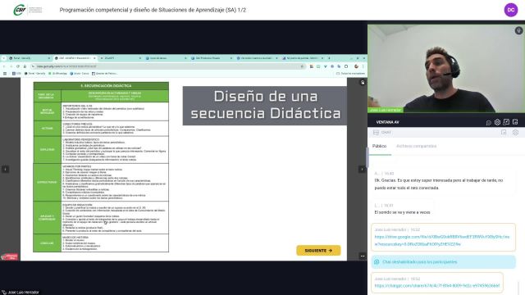Viewport: 525px width, 295px height.
Task: Open the browser three-dot menu
Action: coord(363,66)
